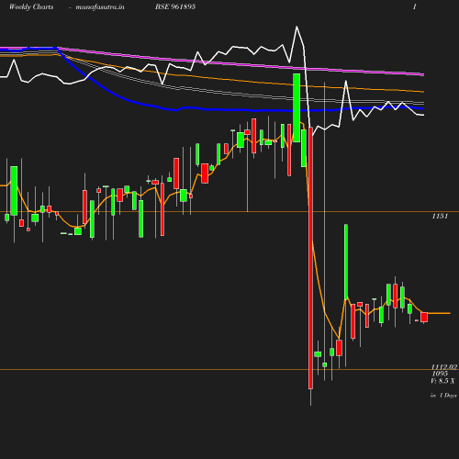459x459 pixels.
Task: Click the 'Weekly Charts' title text
Action: click(31, 6)
